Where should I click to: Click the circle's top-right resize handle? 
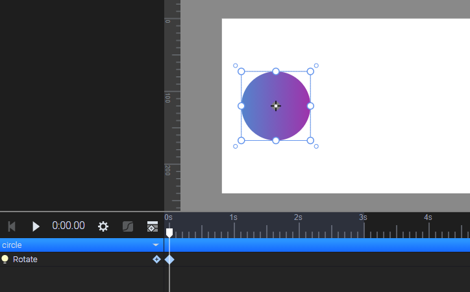pos(310,71)
